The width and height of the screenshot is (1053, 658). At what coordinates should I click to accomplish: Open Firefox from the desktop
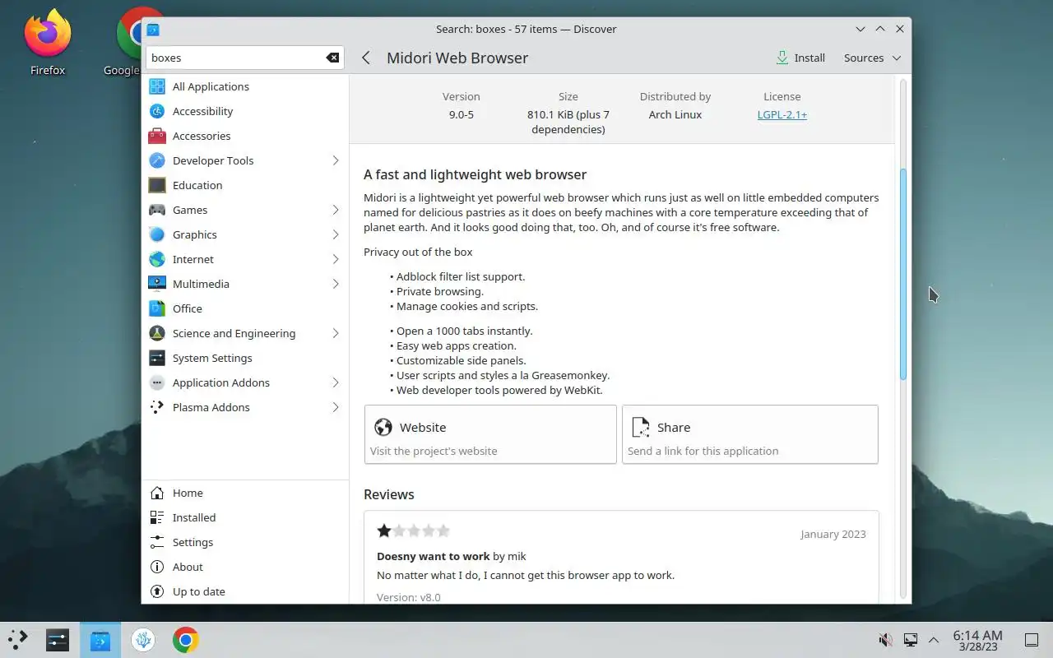[48, 41]
